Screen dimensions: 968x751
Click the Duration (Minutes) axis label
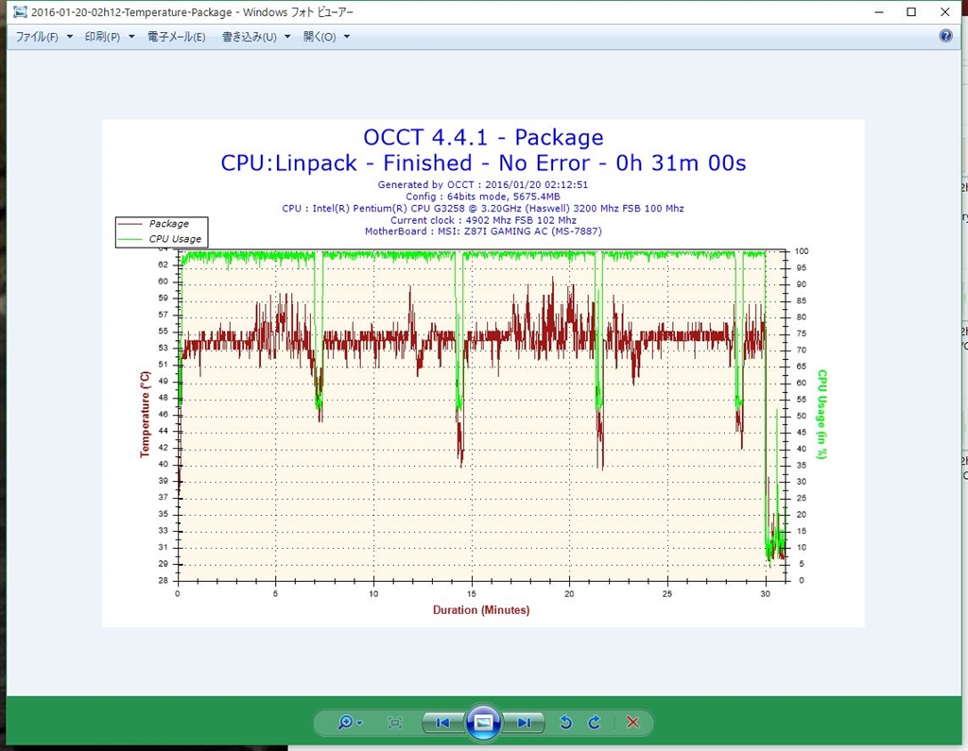[x=481, y=609]
